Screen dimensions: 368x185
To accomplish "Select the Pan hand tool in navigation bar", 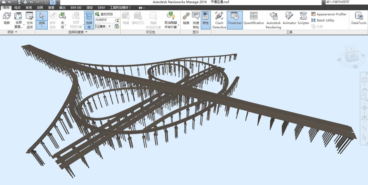I will pos(364,90).
